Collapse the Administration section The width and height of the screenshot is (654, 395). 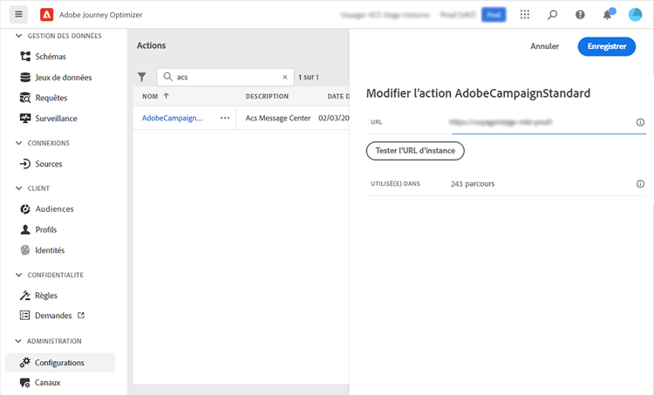[x=18, y=341]
